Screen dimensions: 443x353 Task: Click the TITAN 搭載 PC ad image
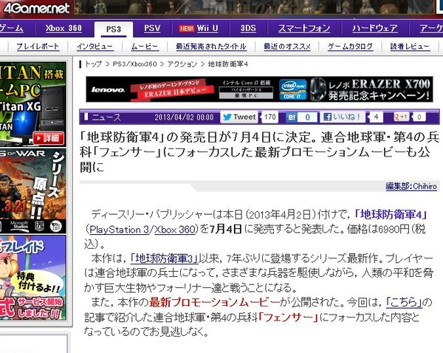33,103
